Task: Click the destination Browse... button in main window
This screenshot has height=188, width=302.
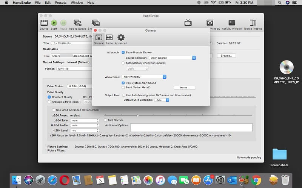Action: 226,56
